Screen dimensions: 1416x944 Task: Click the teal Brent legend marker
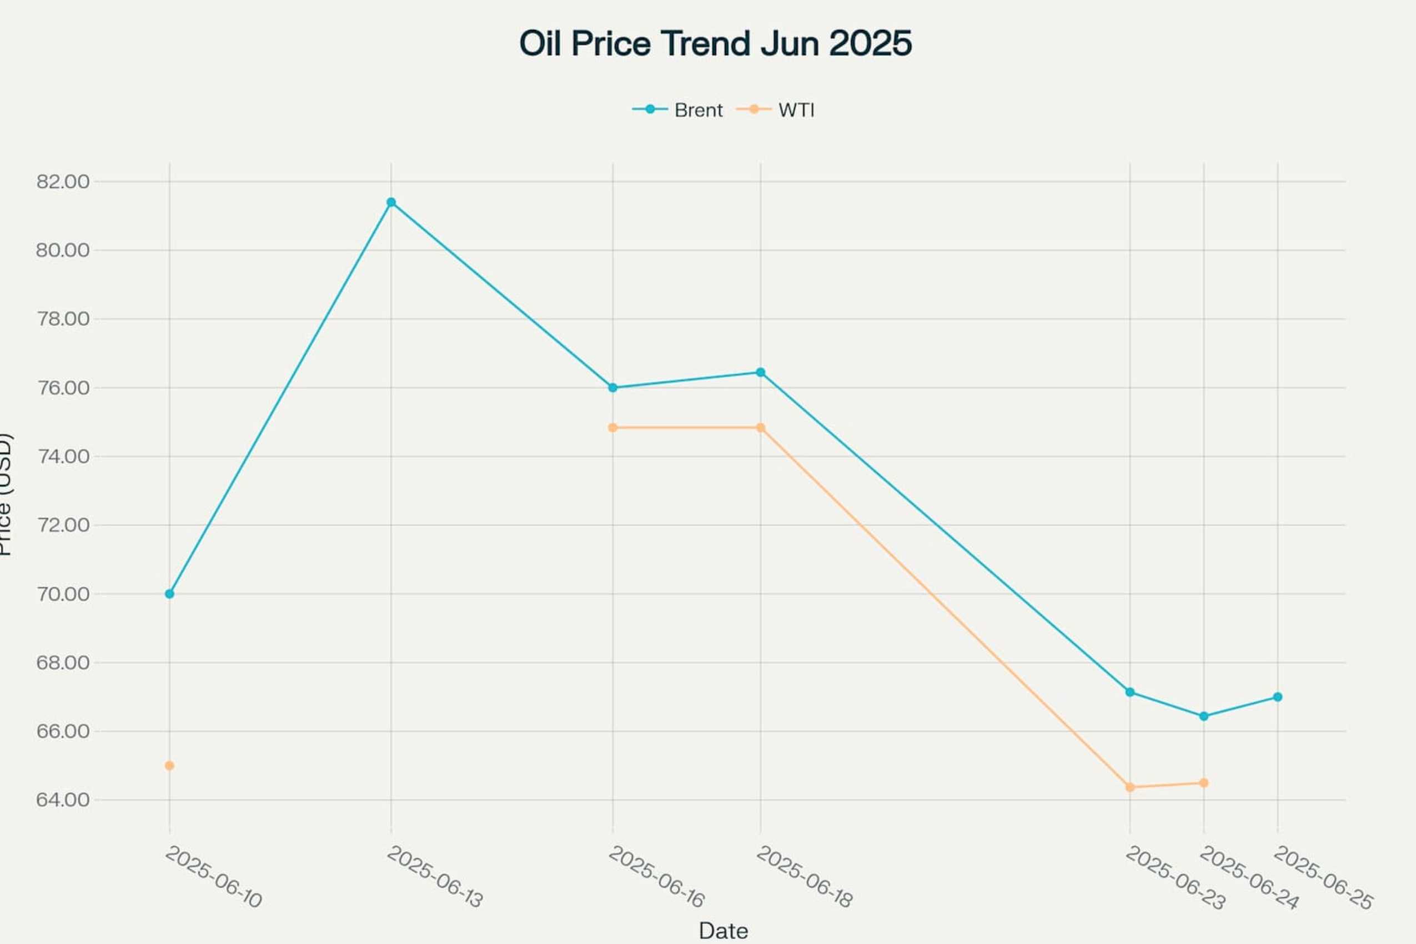point(650,109)
